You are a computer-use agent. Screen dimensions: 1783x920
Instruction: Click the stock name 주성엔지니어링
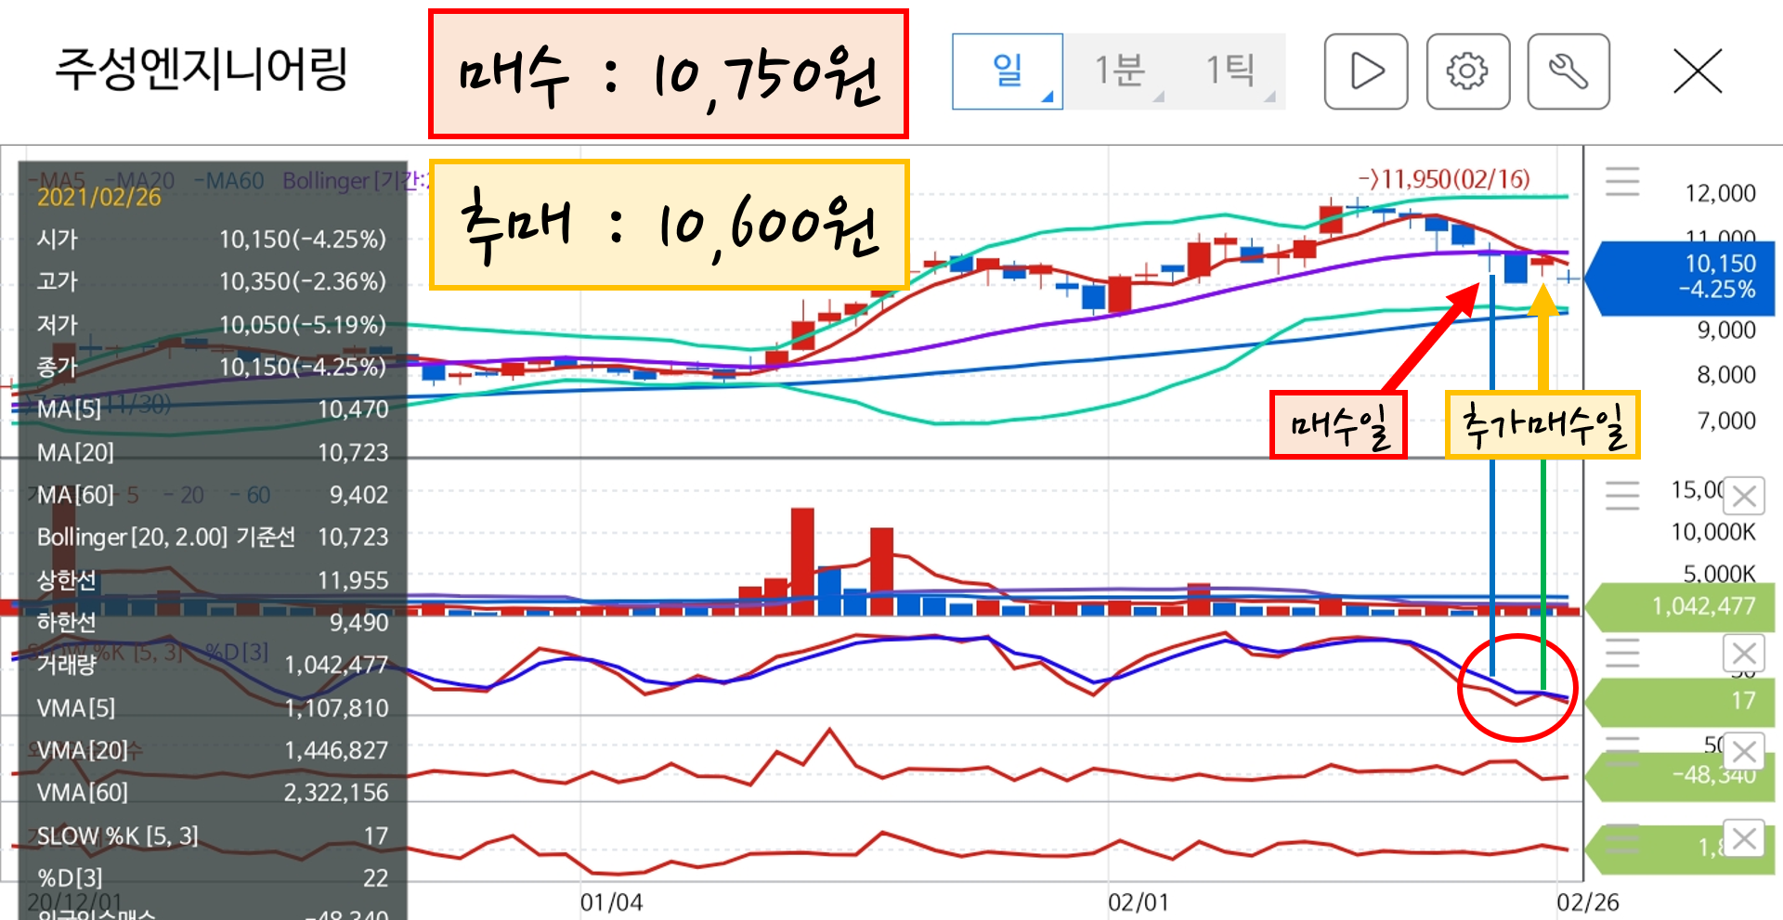(202, 69)
